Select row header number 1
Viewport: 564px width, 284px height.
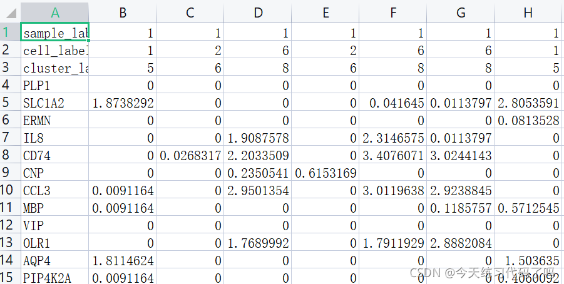click(10, 32)
